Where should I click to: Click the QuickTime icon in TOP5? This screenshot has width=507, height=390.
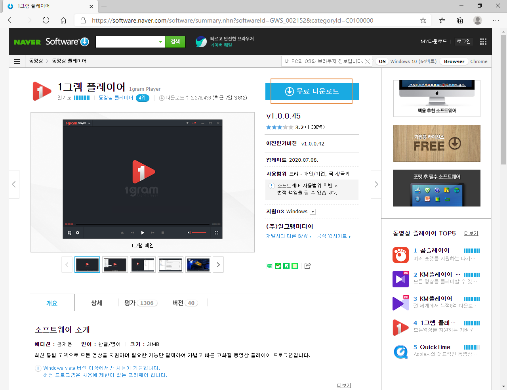pyautogui.click(x=400, y=352)
